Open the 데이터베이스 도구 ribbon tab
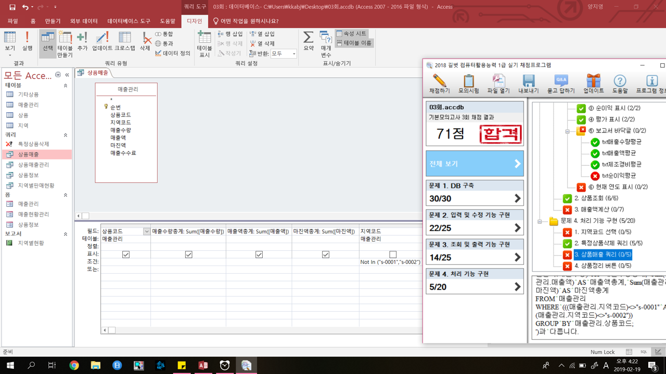 (129, 21)
